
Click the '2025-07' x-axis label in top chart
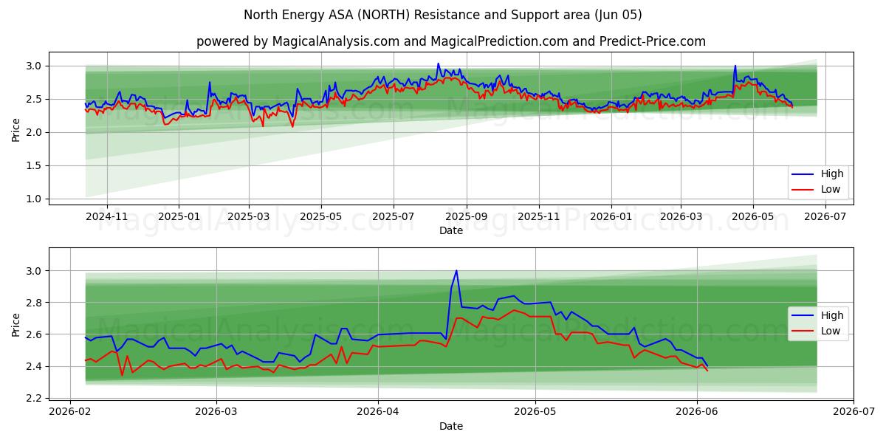coord(394,216)
